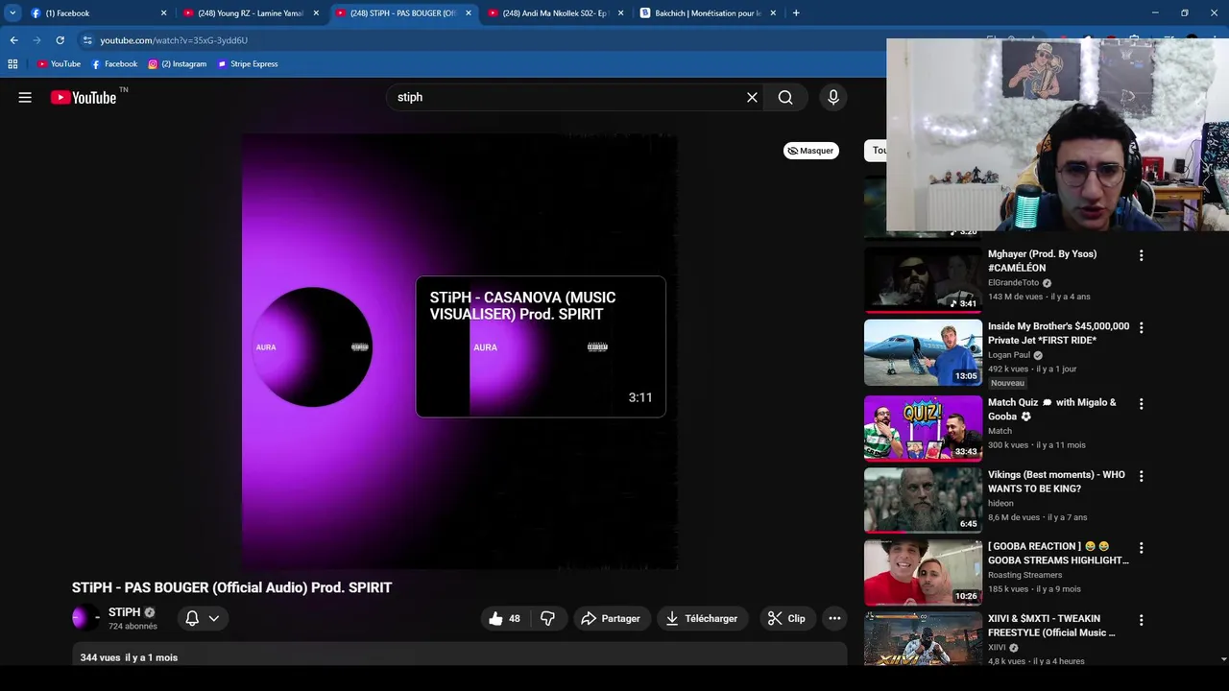This screenshot has width=1229, height=691.
Task: Close the Andi Ma Nkollek tab
Action: (x=620, y=13)
